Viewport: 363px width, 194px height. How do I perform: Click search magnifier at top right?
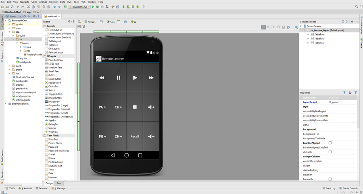(357, 7)
